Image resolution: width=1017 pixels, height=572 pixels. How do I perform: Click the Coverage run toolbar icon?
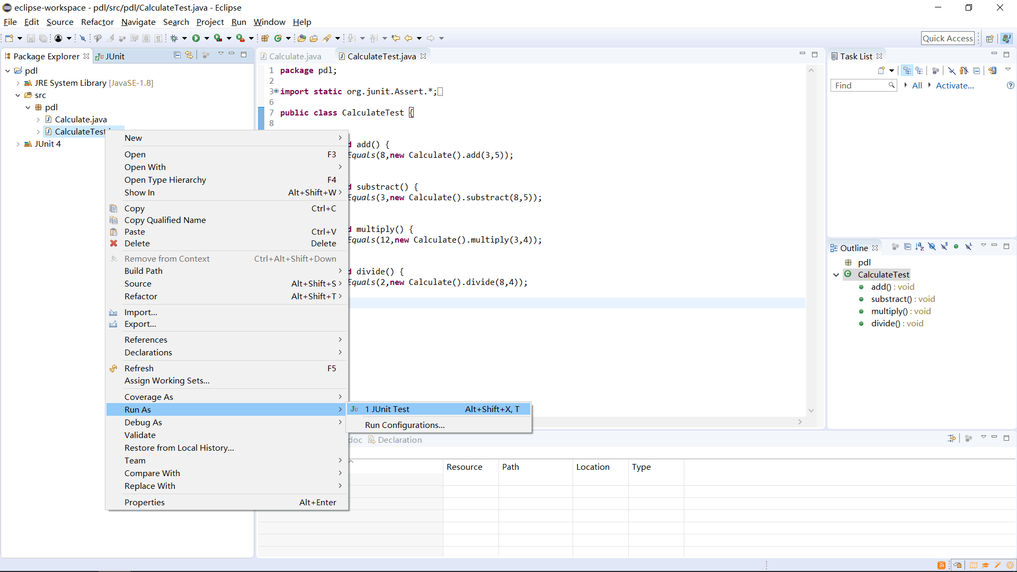[x=218, y=38]
